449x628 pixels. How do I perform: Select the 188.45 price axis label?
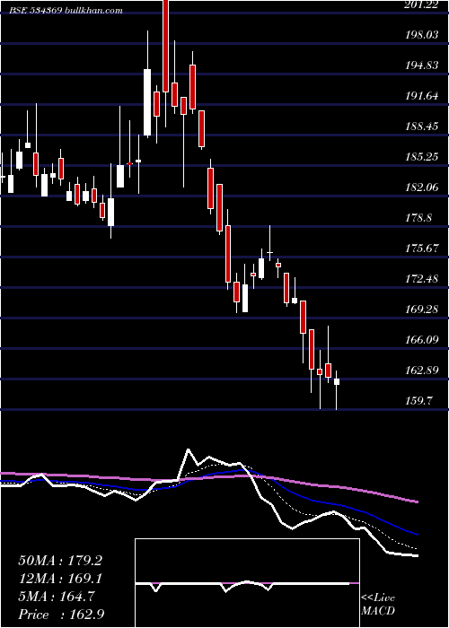pyautogui.click(x=422, y=126)
